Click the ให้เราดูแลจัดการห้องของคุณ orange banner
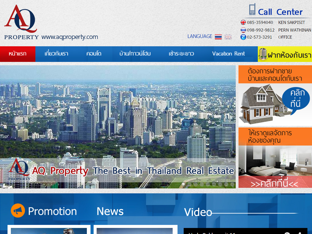The width and height of the screenshot is (312, 234). pyautogui.click(x=275, y=136)
